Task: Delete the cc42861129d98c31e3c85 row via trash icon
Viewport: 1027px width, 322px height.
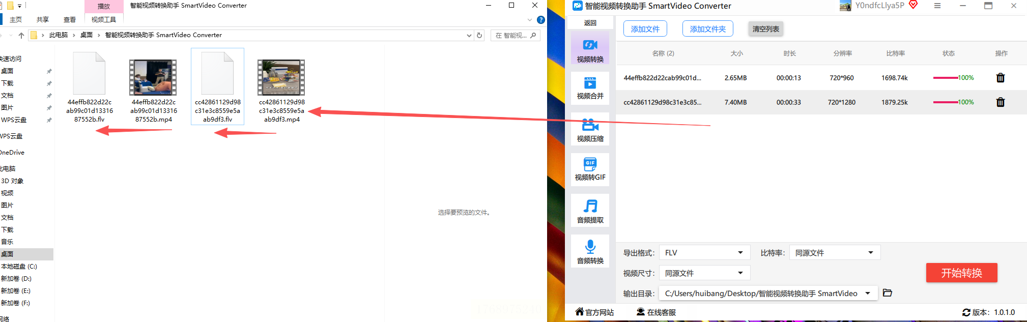Action: pyautogui.click(x=1001, y=102)
